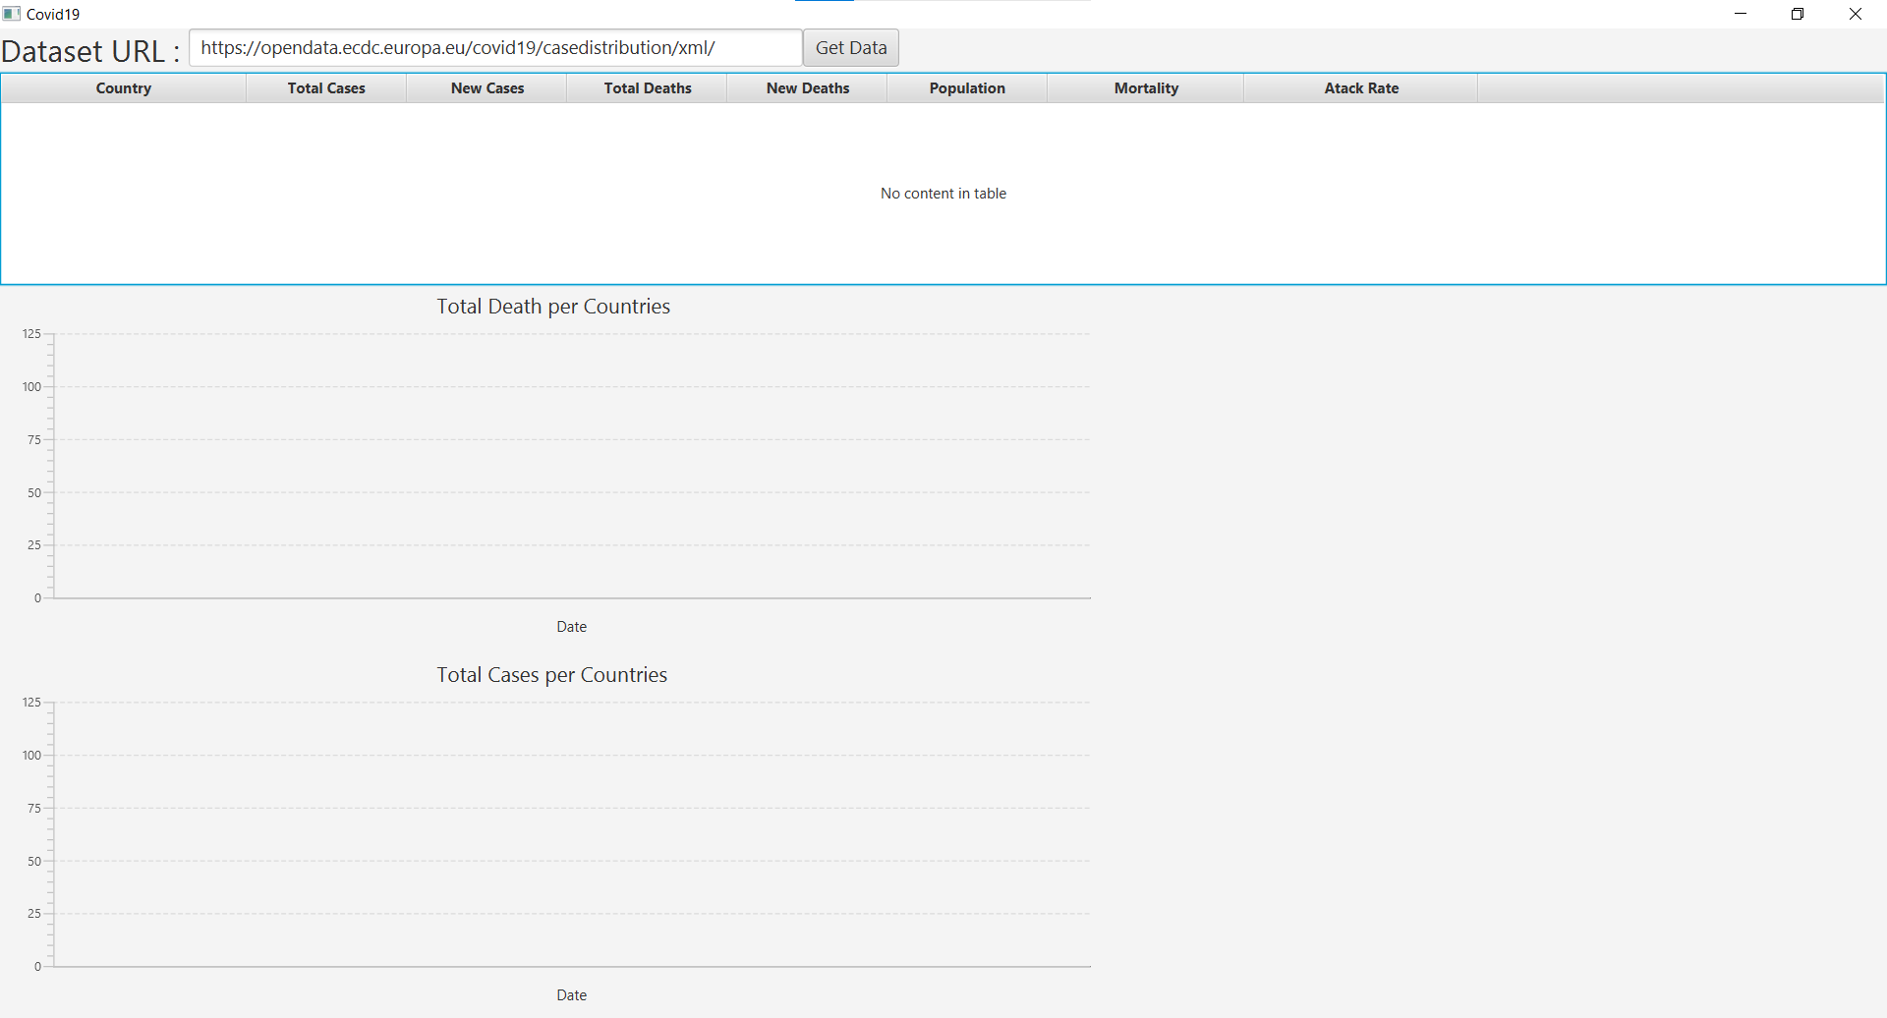Sort the table by Mortality column

tap(1146, 87)
